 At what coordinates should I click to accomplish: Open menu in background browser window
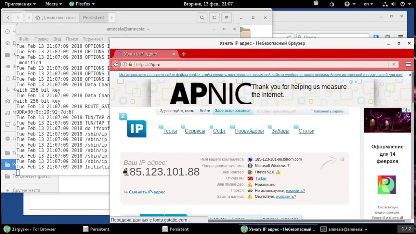pyautogui.click(x=401, y=37)
